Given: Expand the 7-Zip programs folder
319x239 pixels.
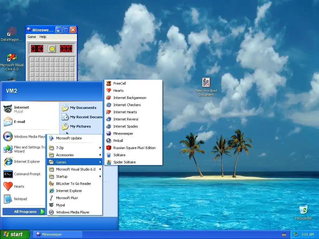Looking at the screenshot, I should point(75,148).
